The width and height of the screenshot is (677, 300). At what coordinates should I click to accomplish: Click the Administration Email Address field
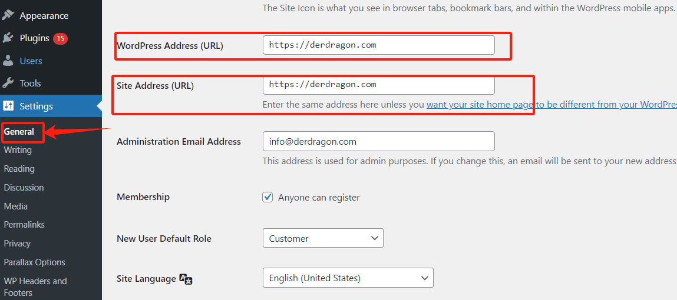[379, 141]
